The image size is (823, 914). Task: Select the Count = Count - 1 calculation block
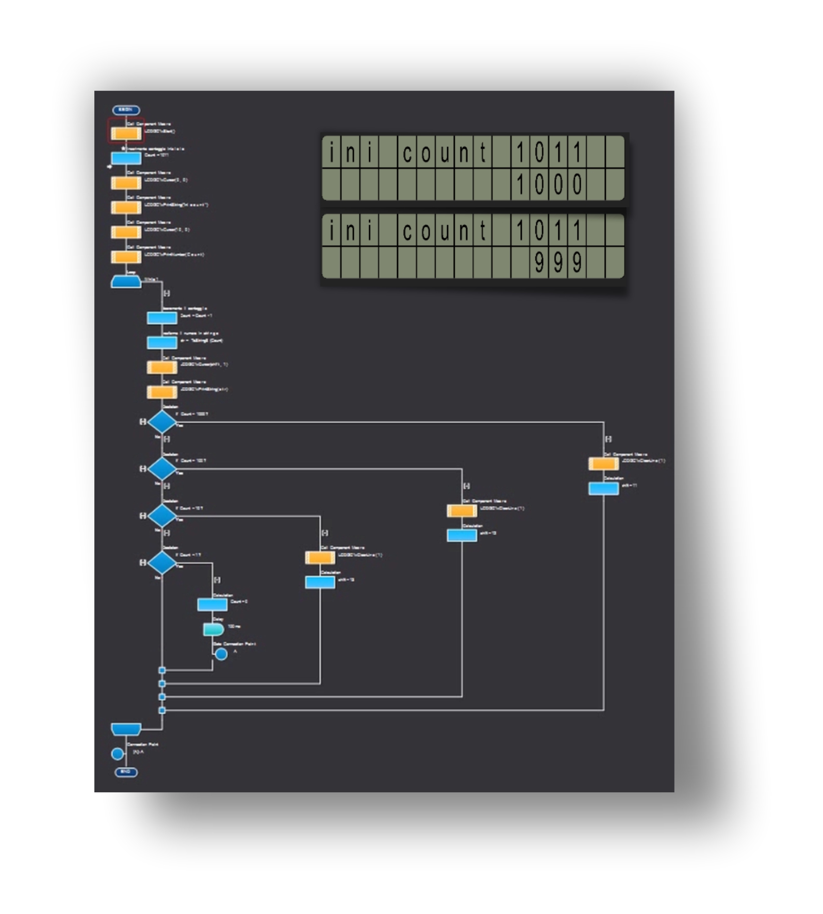(x=162, y=318)
